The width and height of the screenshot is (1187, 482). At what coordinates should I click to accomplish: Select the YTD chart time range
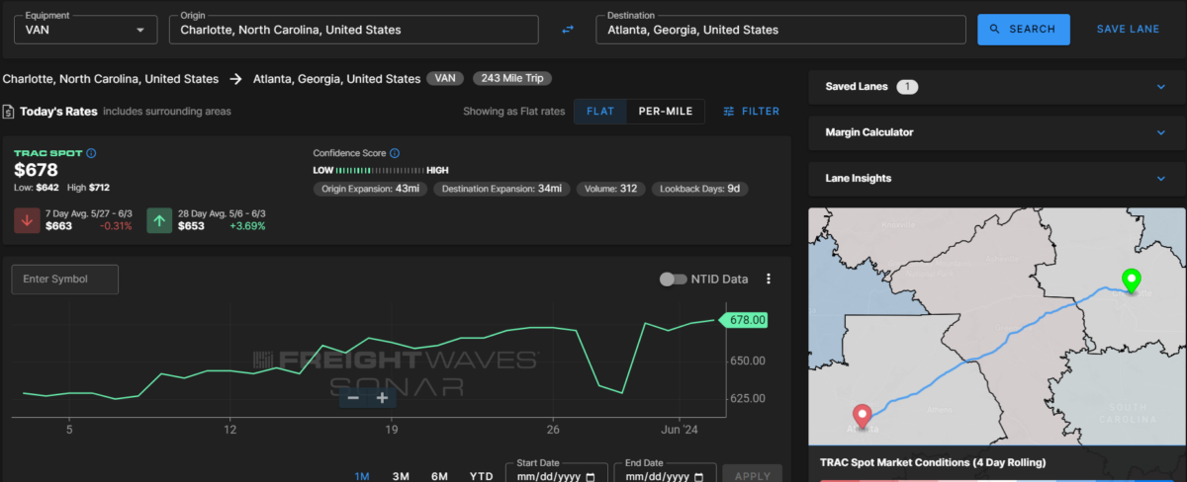(481, 476)
